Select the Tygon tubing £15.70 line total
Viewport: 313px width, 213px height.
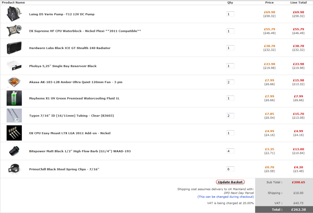click(x=299, y=114)
